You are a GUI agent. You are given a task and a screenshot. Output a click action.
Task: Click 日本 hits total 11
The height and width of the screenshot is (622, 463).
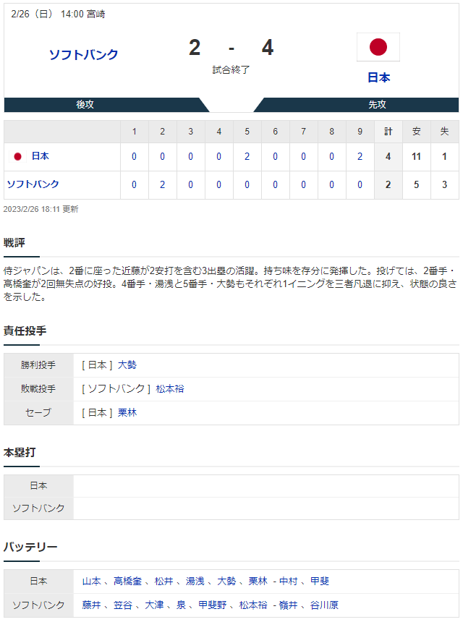point(416,157)
